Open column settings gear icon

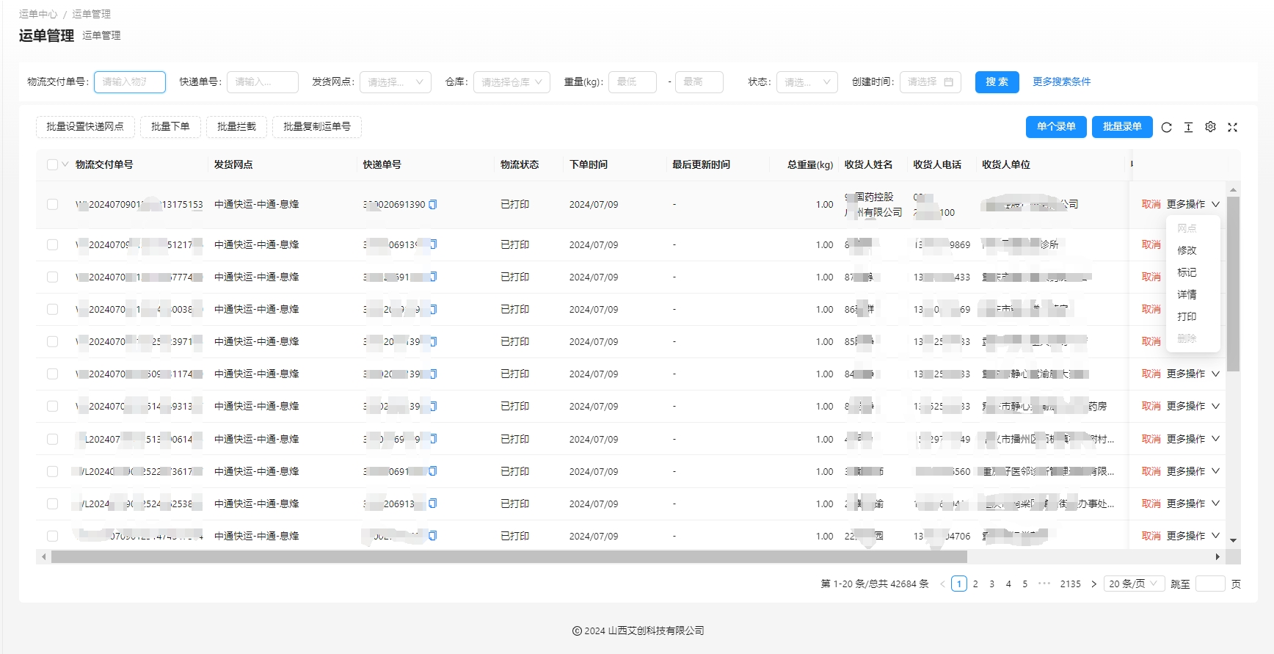tap(1210, 127)
